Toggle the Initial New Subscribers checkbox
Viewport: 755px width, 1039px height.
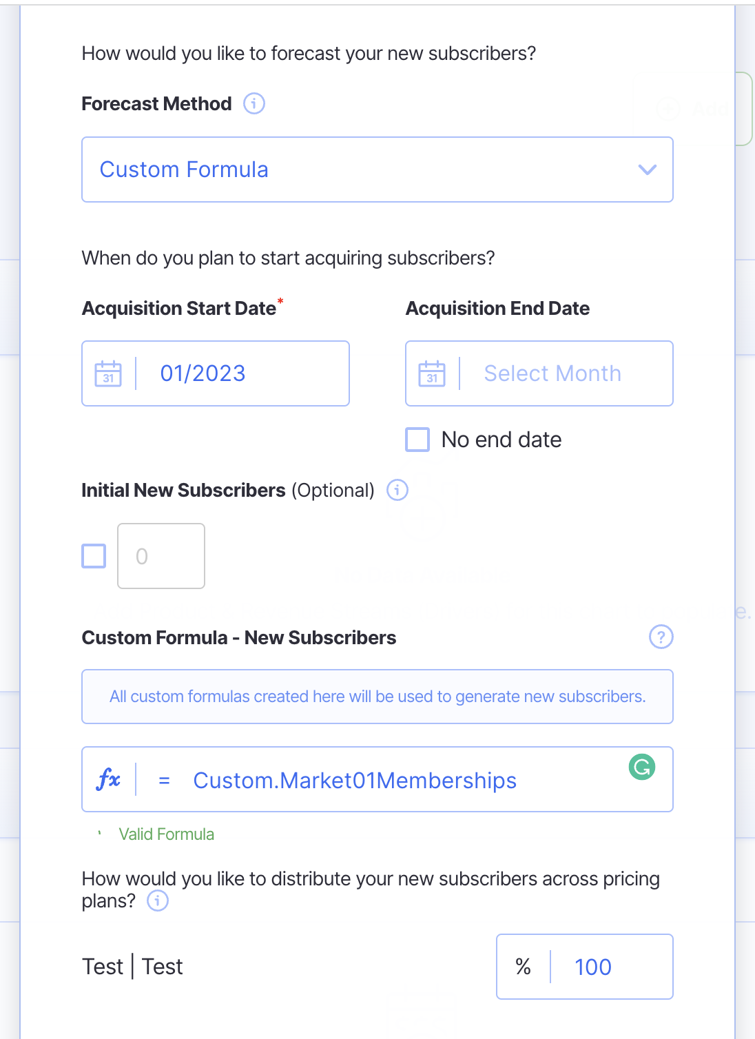pos(94,556)
